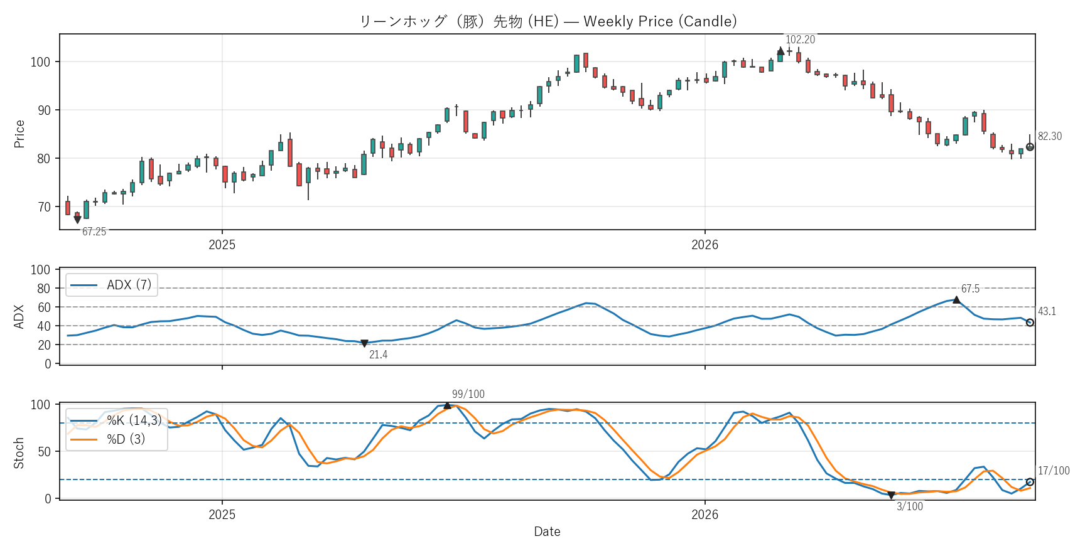Viewport: 1085px width, 551px height.
Task: Click the "90" tick on the Price axis
Action: coord(43,110)
